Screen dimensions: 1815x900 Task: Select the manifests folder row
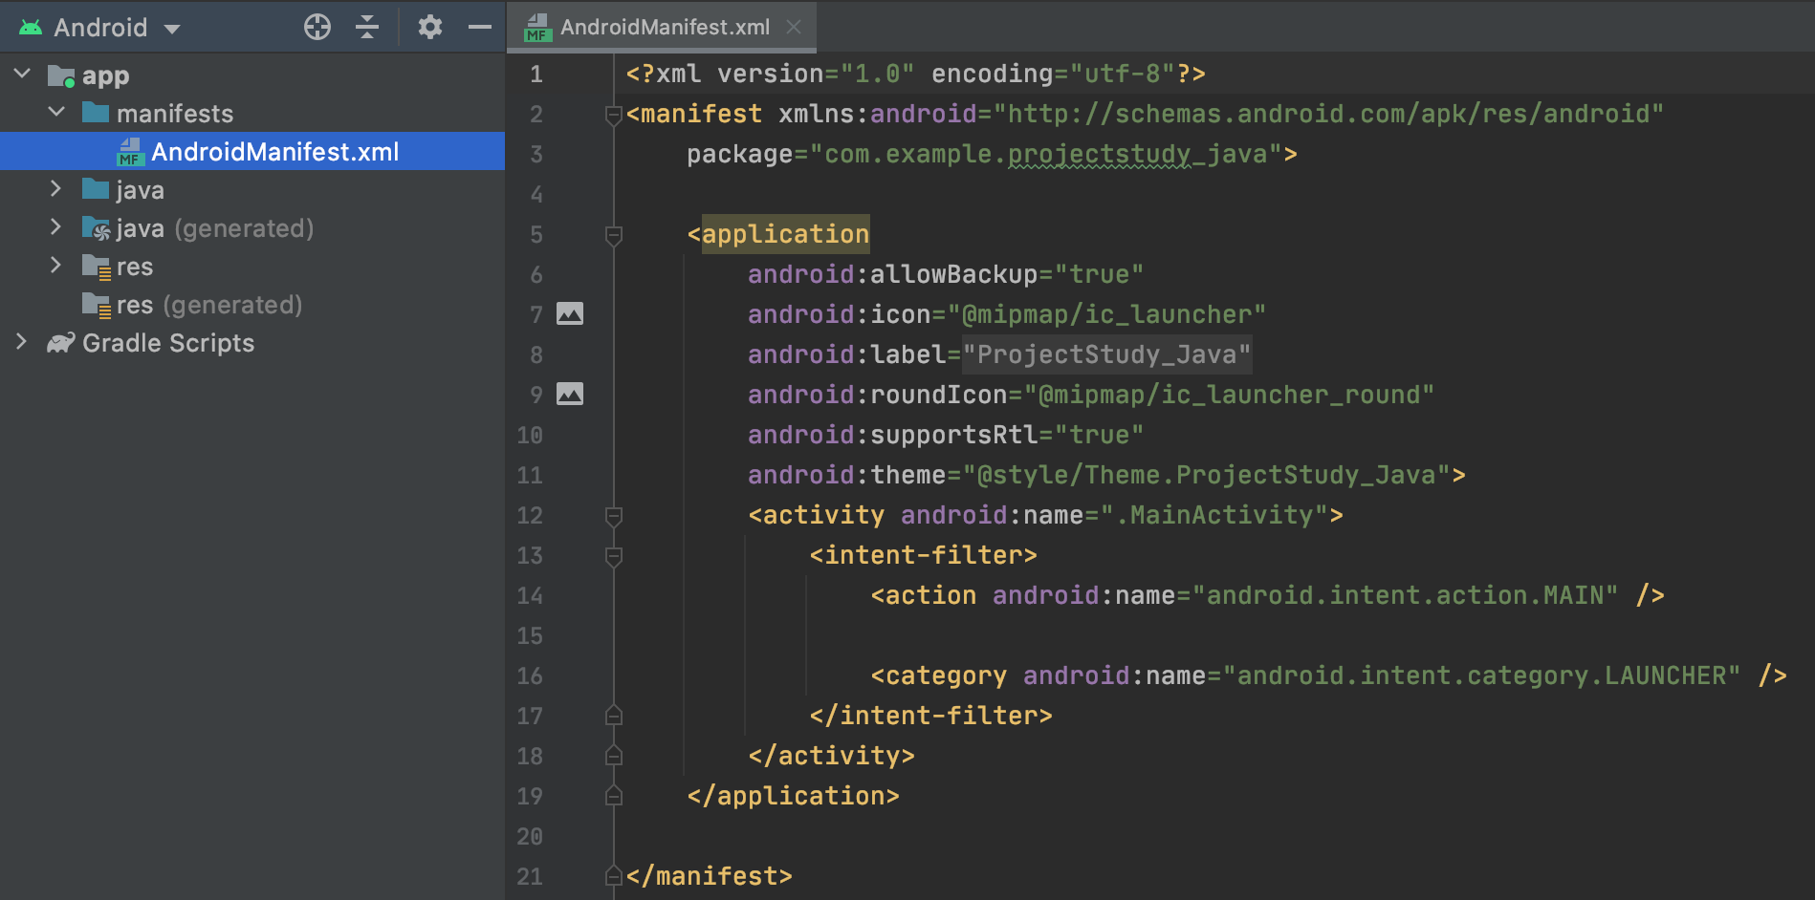[x=252, y=113]
